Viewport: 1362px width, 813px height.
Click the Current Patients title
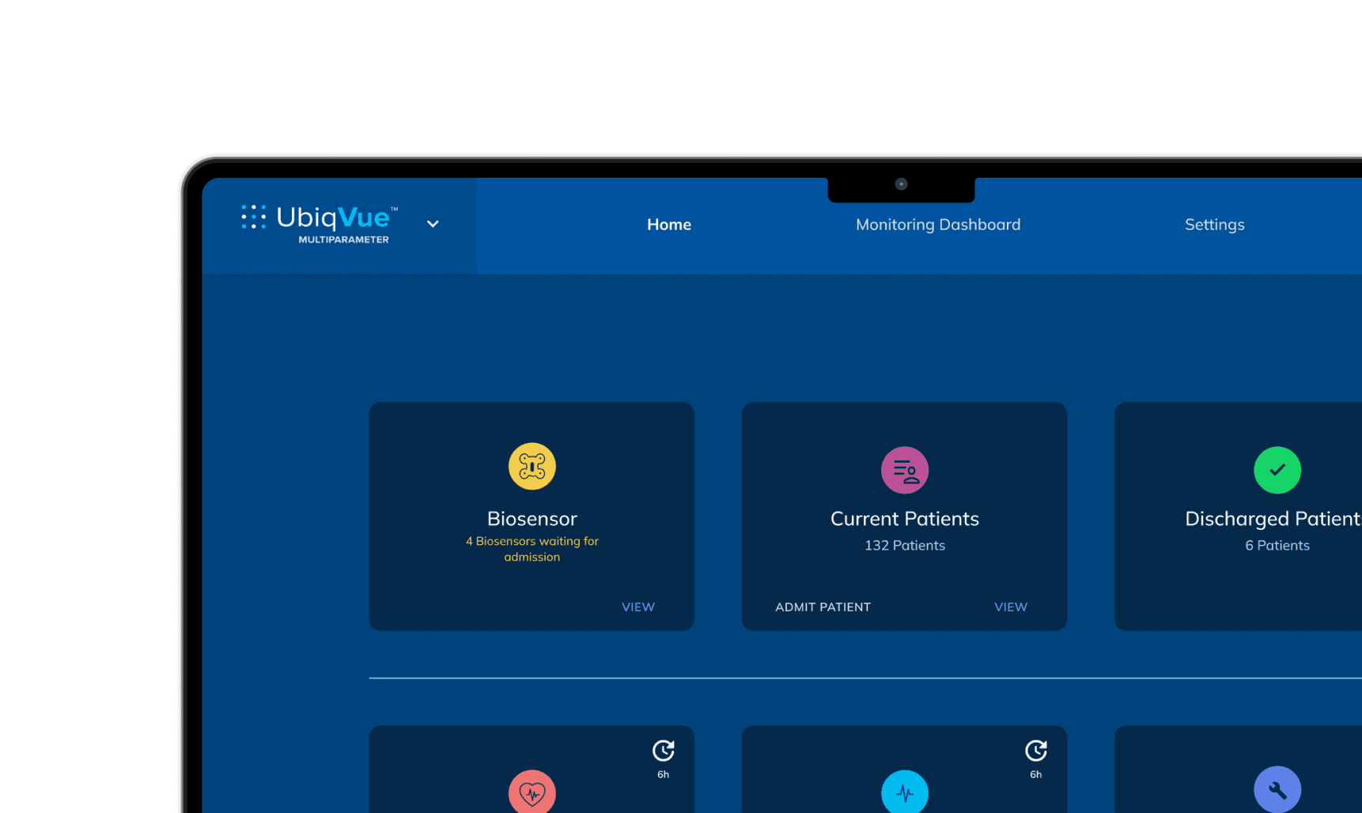pos(905,519)
